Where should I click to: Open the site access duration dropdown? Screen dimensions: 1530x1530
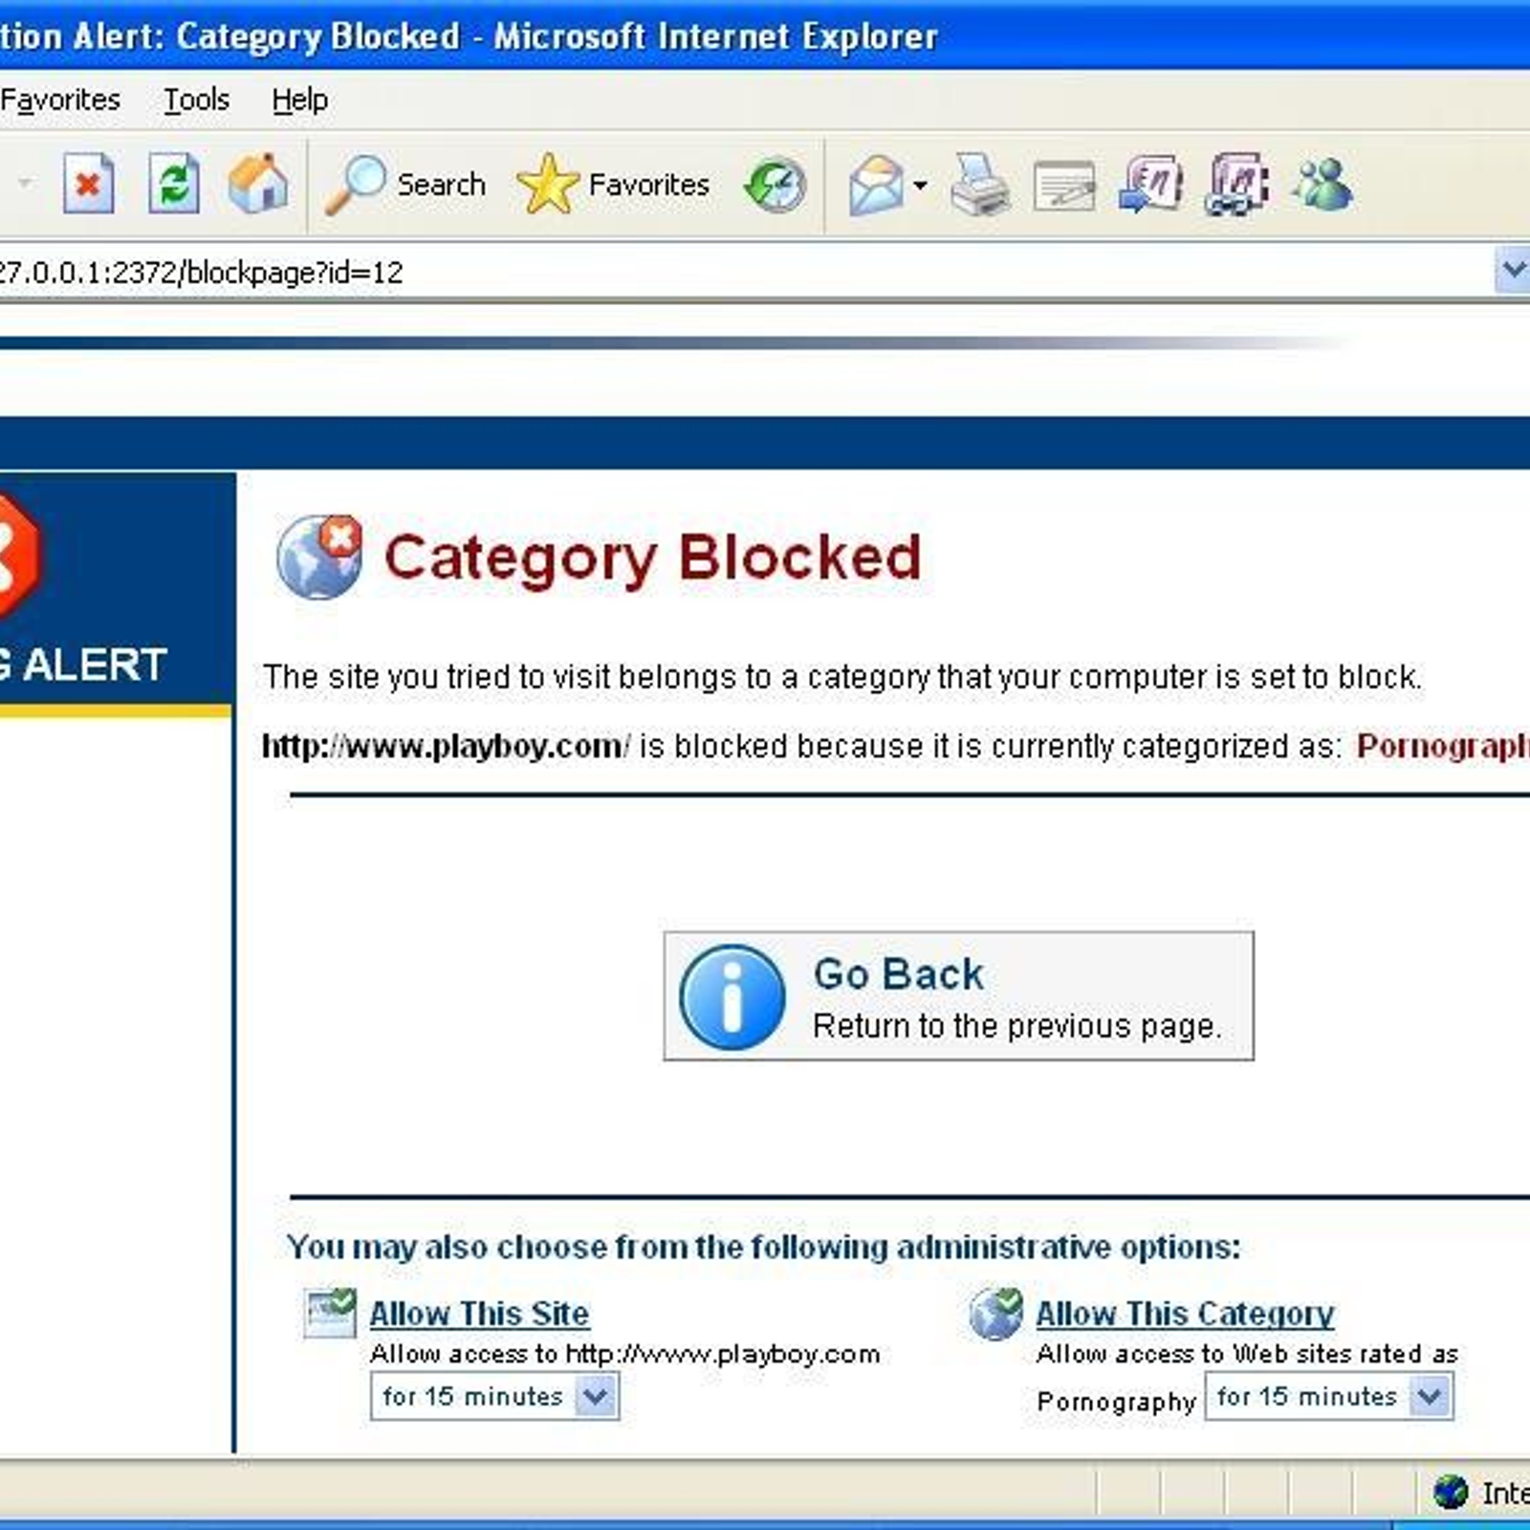pos(494,1397)
